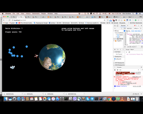Click the pretty print braces icon
Image resolution: width=143 pixels, height=114 pixels.
[x=125, y=47]
